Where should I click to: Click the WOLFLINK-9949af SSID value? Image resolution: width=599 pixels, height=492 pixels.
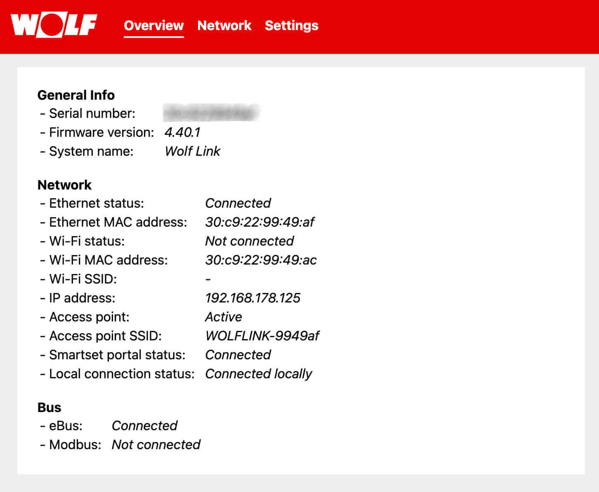pos(262,336)
